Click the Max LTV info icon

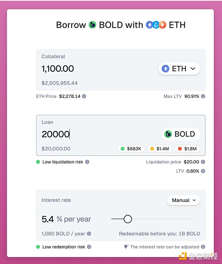[203, 96]
